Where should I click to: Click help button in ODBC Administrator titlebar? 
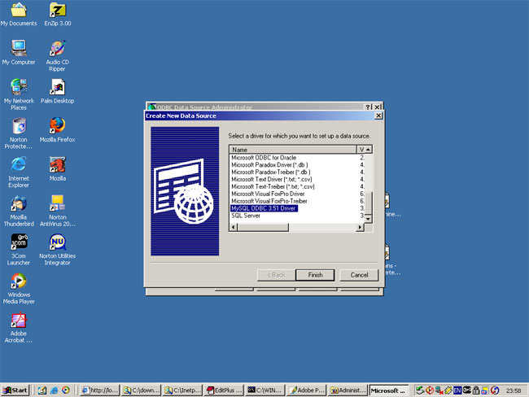(369, 107)
